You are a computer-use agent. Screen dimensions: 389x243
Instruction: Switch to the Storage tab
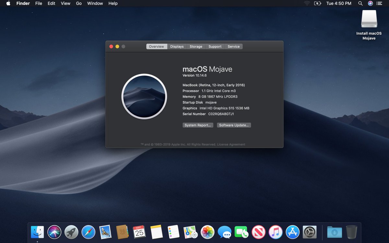[196, 46]
